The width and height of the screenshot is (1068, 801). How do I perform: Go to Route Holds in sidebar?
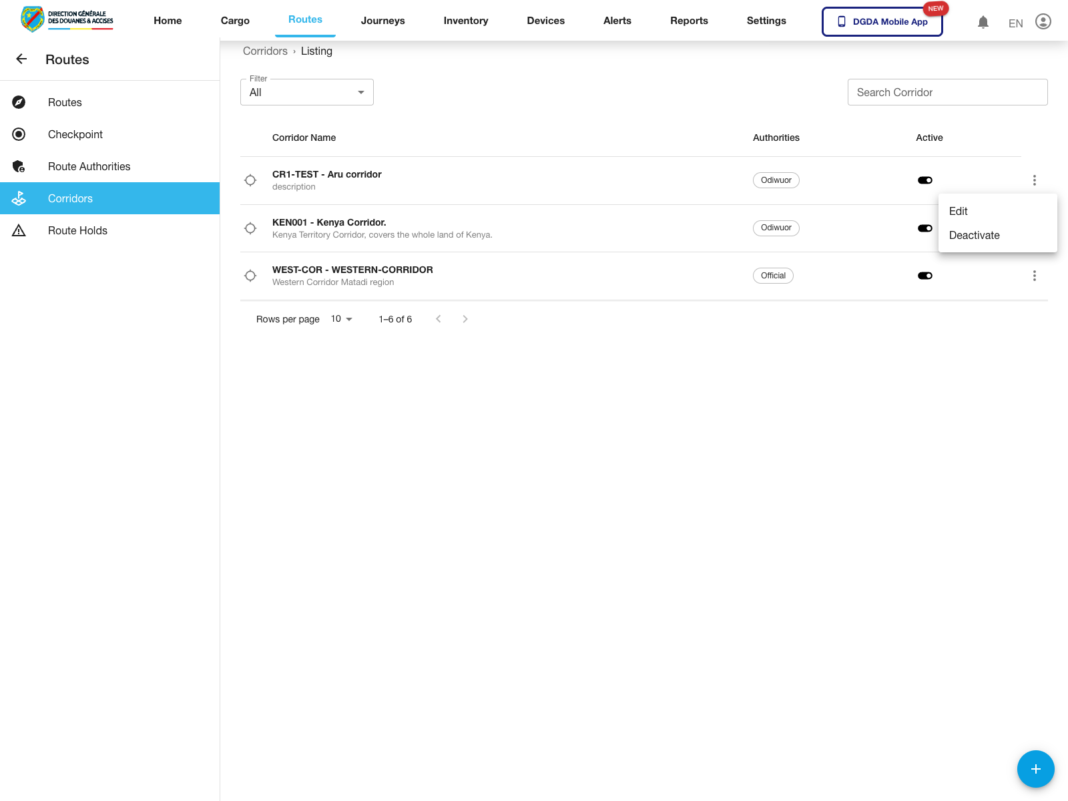(77, 230)
